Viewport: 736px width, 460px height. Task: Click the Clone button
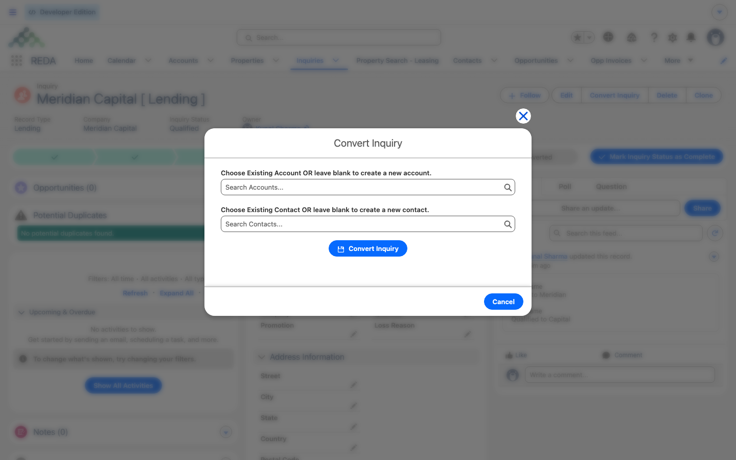pos(703,96)
